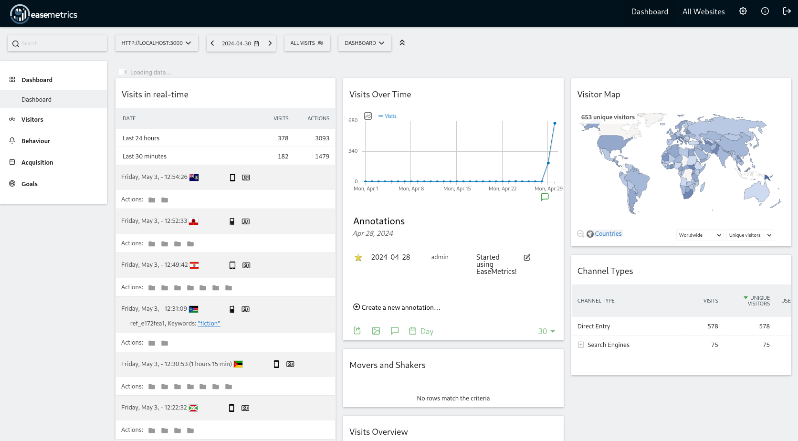The image size is (798, 441).
Task: Open visitor profile for 12:30:53 visit
Action: (x=290, y=364)
